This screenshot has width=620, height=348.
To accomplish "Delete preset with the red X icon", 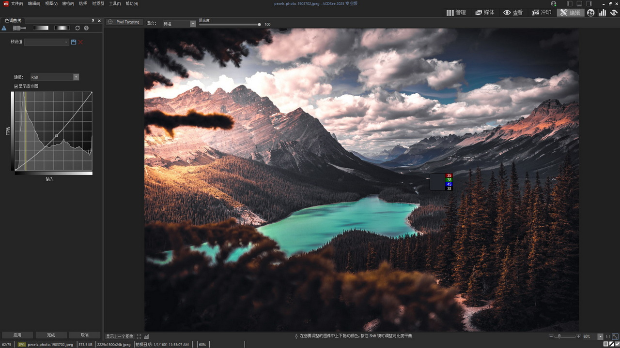I will pyautogui.click(x=80, y=42).
